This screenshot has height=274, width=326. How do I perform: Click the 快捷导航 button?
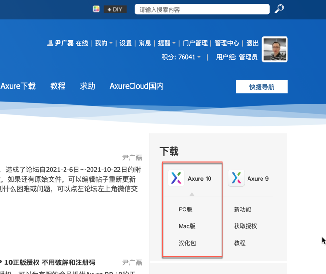point(262,87)
